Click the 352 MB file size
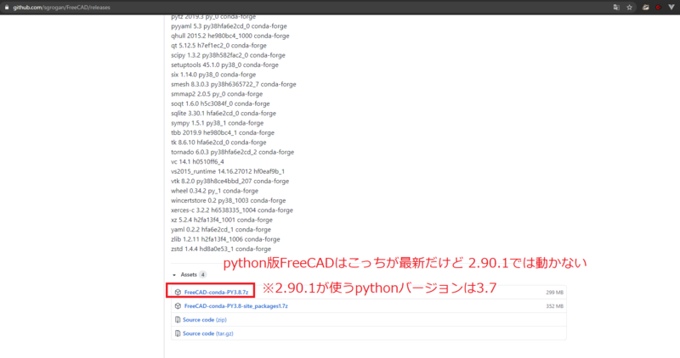 coord(555,306)
